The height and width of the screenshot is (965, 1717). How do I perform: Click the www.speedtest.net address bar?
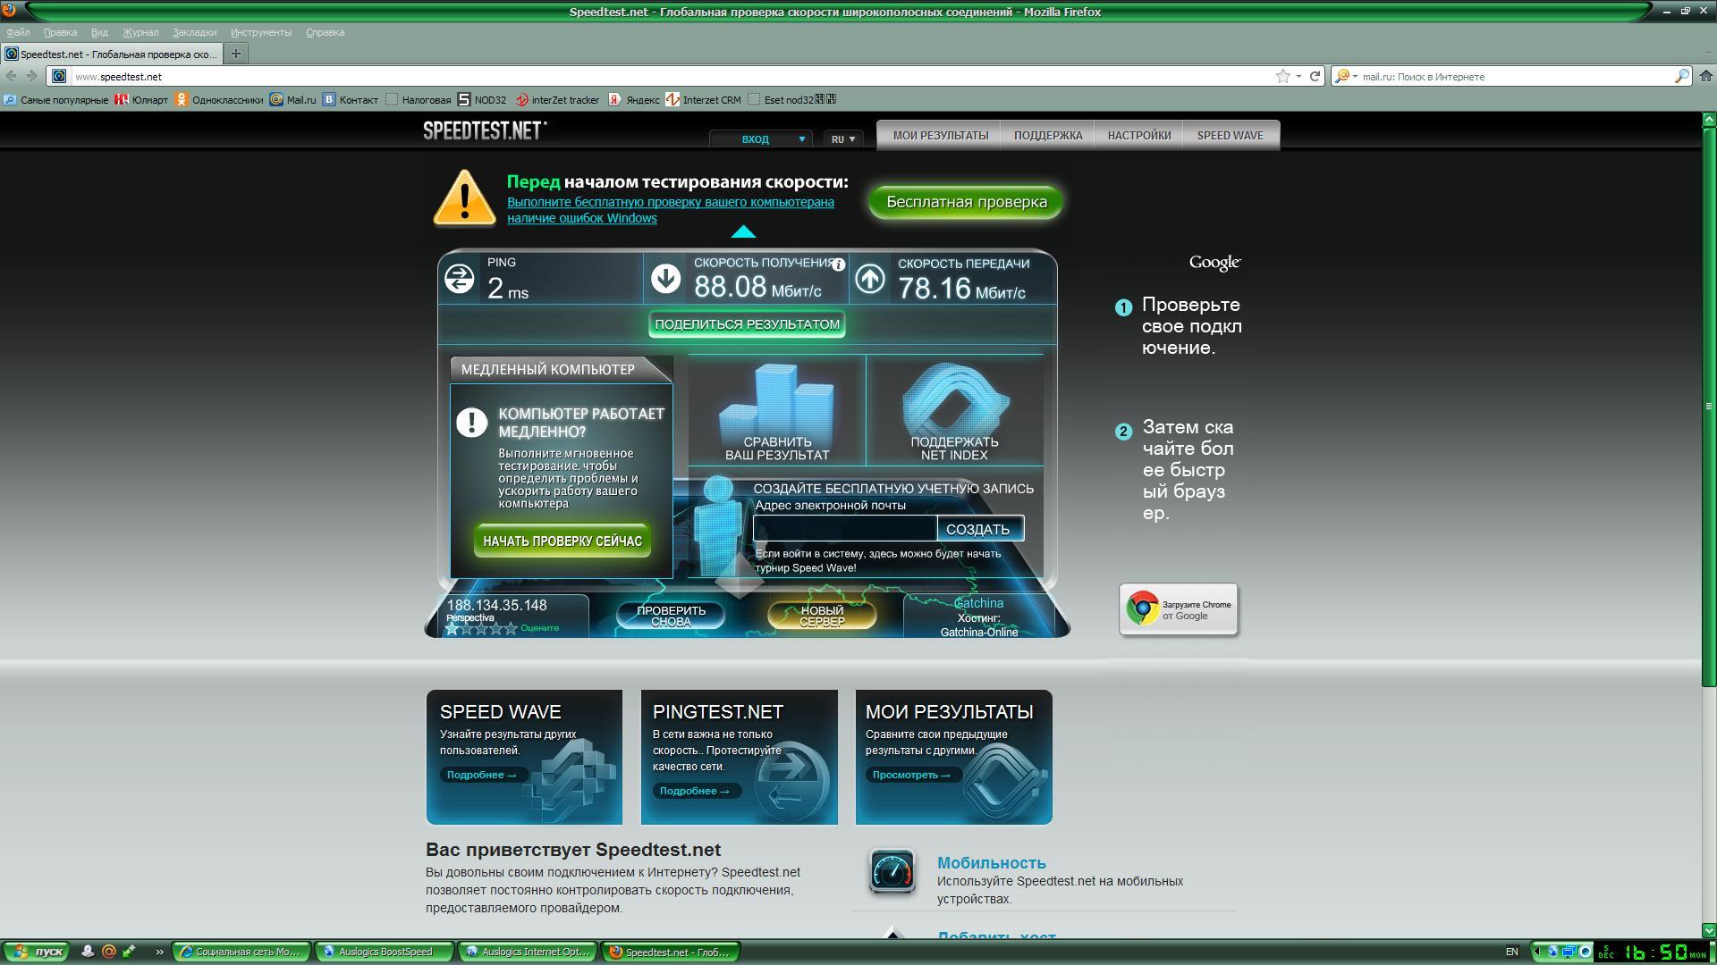coord(671,77)
